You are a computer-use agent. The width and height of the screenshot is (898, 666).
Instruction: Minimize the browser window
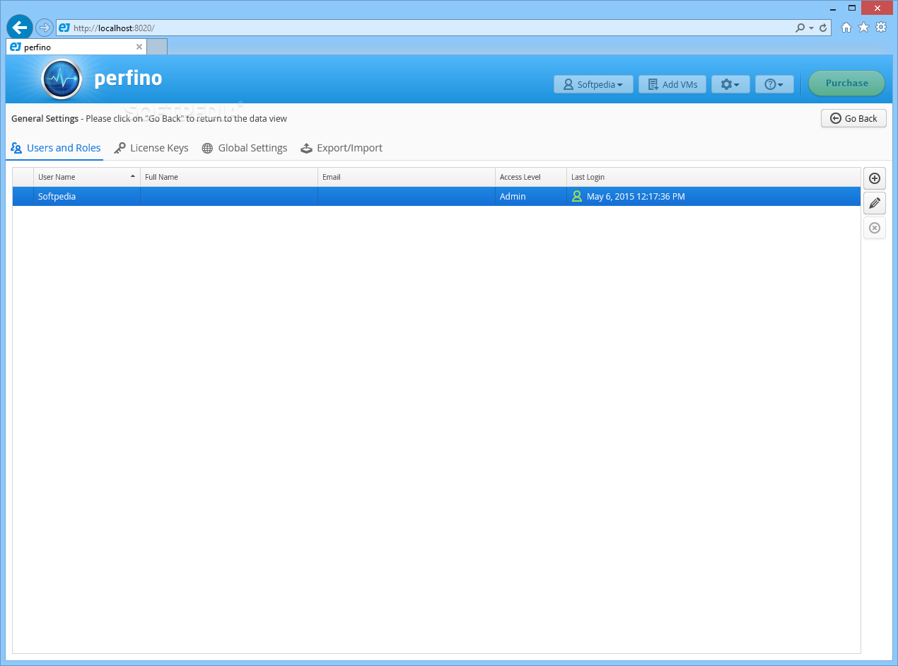832,8
